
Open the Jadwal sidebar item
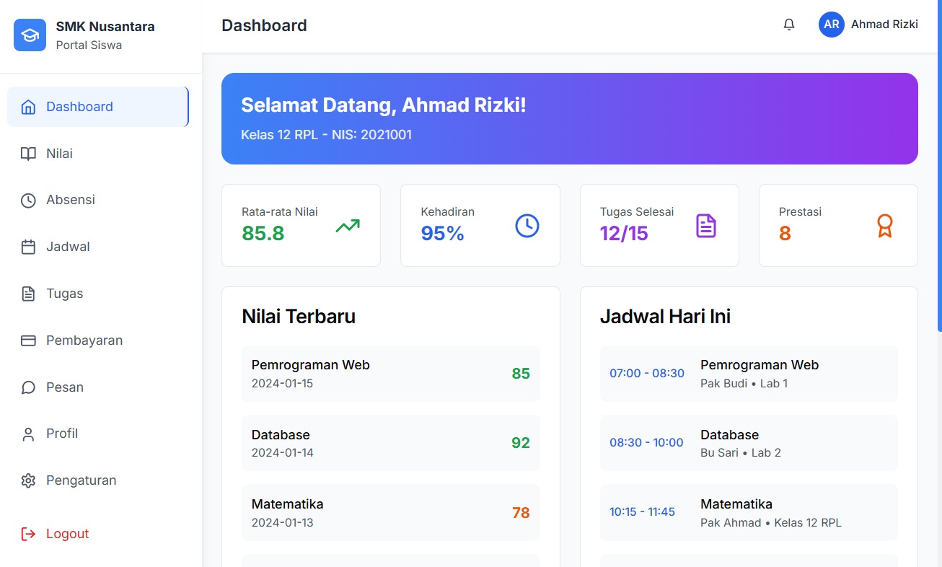[x=68, y=247]
